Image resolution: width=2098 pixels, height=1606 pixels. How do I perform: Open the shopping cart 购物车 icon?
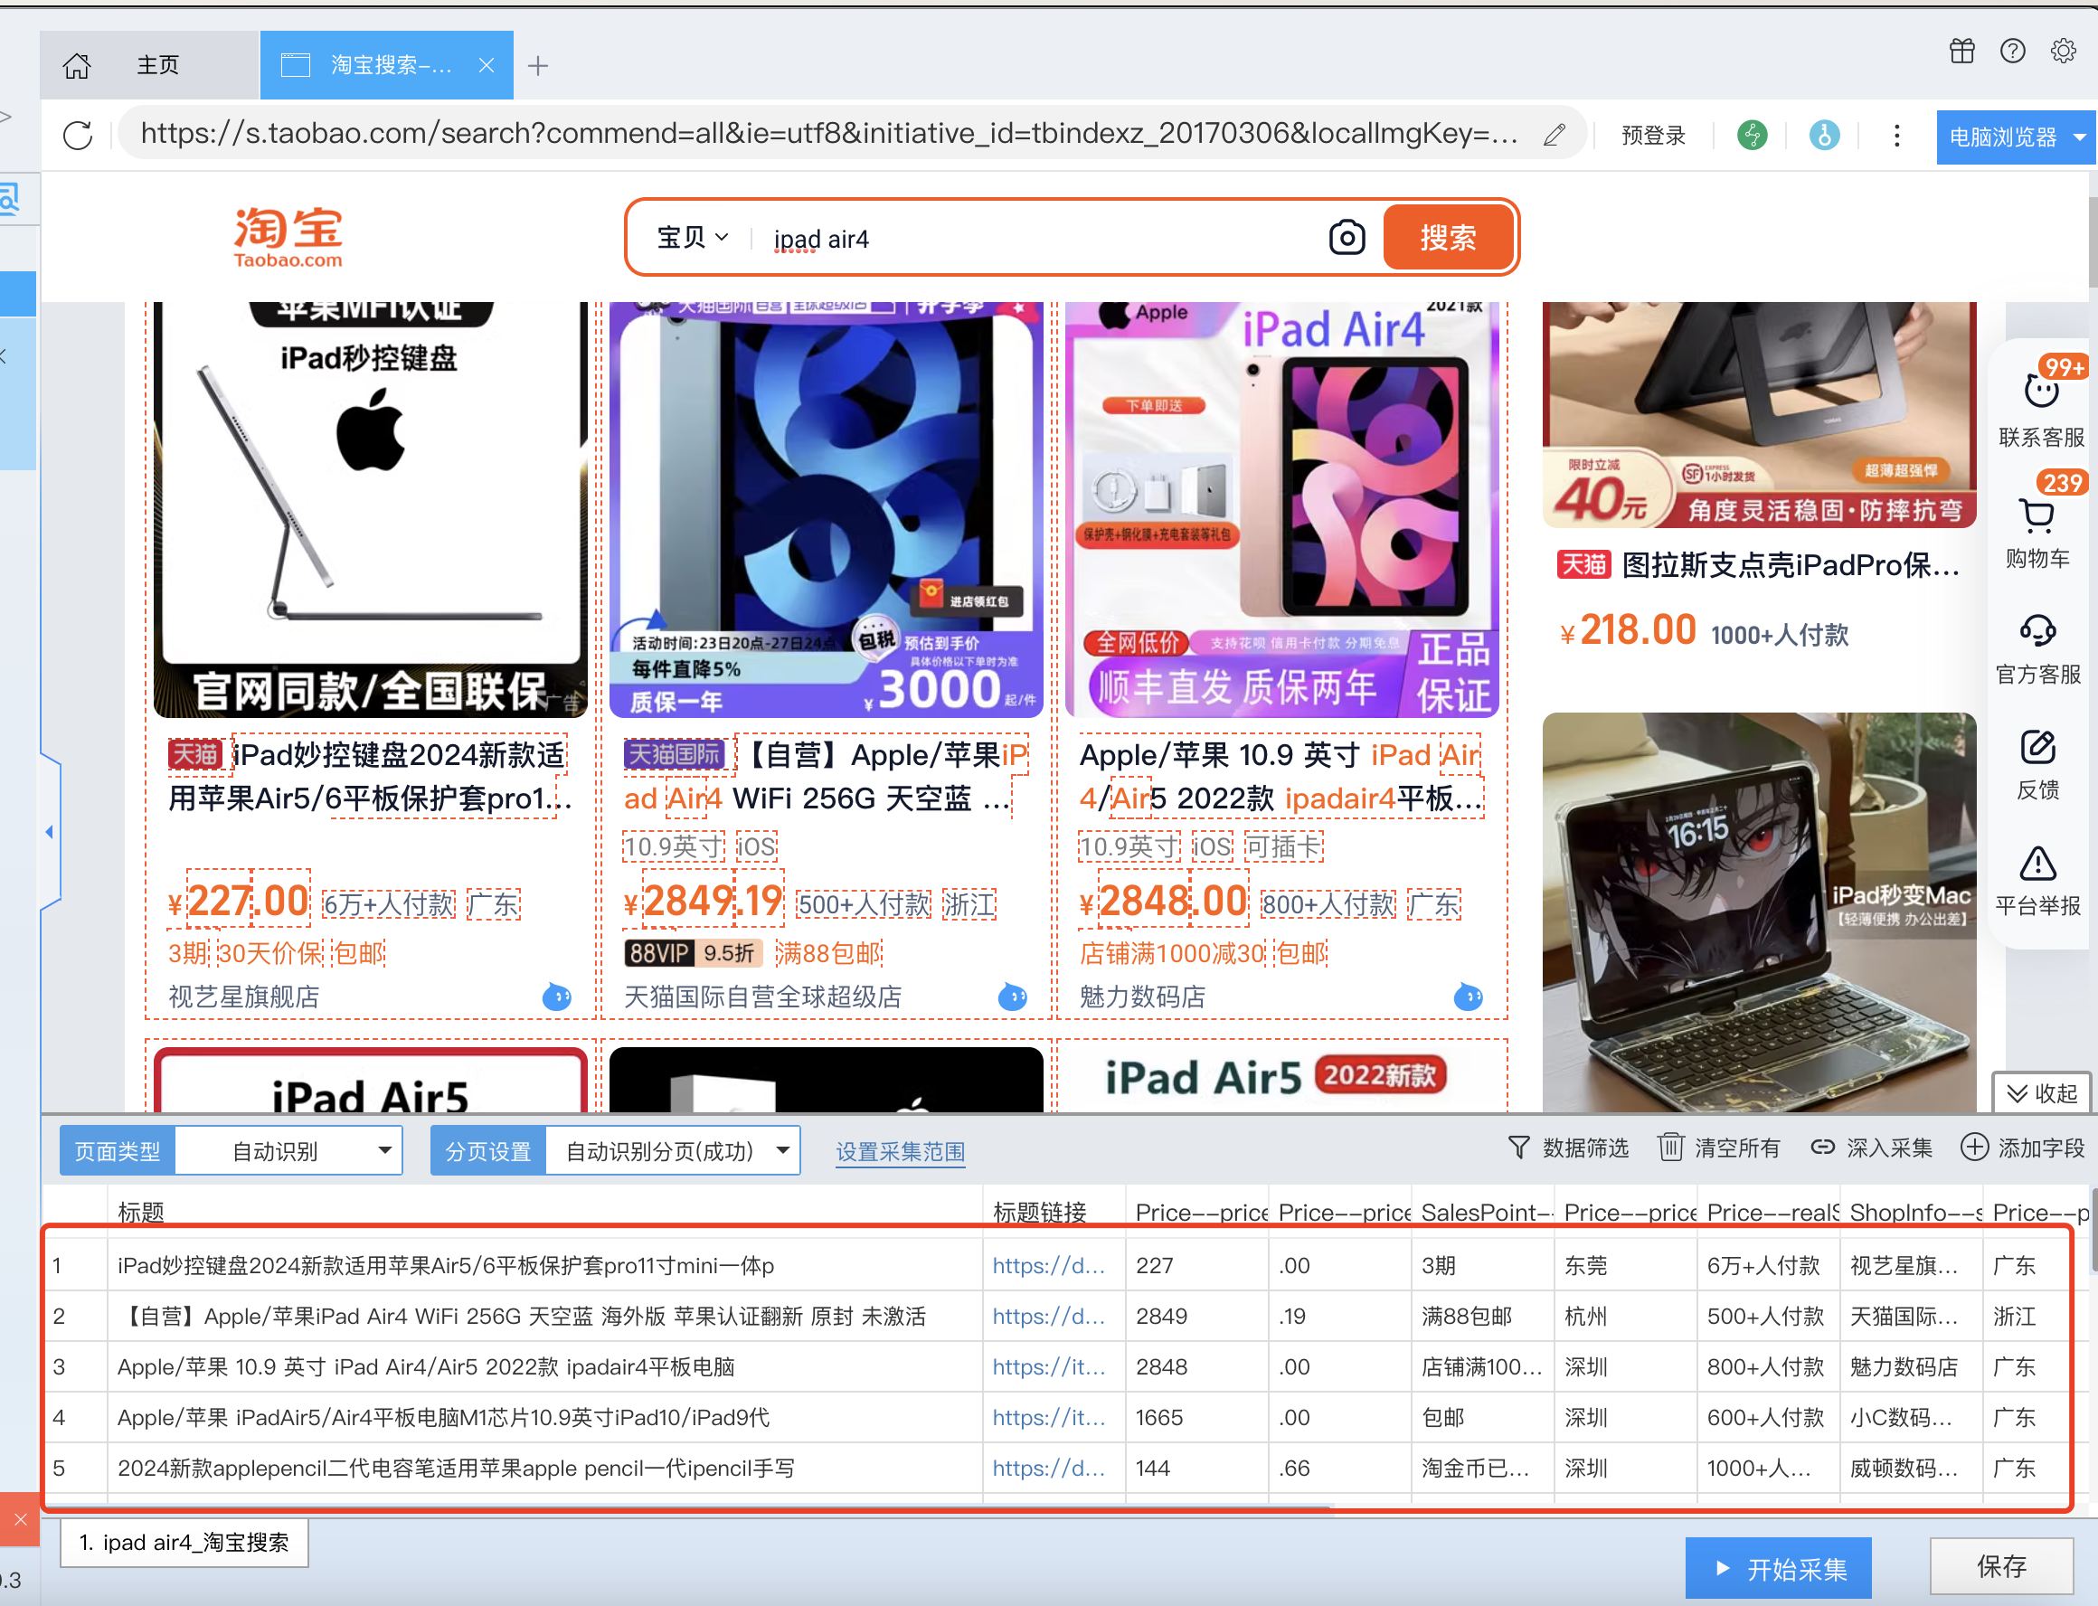coord(2037,517)
